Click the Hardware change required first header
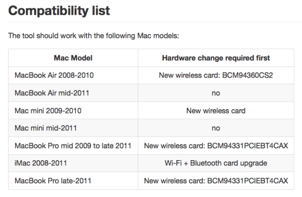Image resolution: width=302 pixels, height=197 pixels. [216, 58]
